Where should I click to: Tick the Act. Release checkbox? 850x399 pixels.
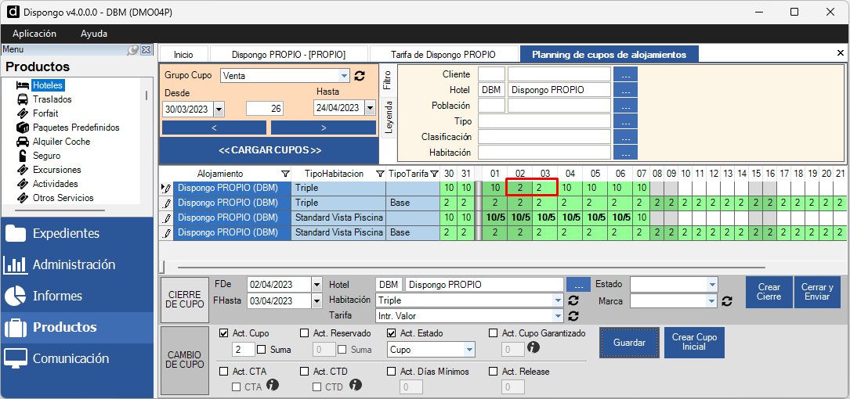pos(494,372)
